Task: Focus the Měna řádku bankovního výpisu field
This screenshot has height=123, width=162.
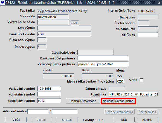Action: [121, 81]
